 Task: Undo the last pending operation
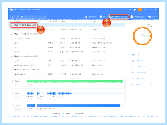(18, 17)
